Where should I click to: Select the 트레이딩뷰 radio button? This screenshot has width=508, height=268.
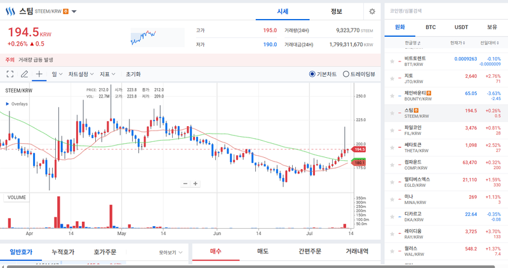pyautogui.click(x=346, y=74)
